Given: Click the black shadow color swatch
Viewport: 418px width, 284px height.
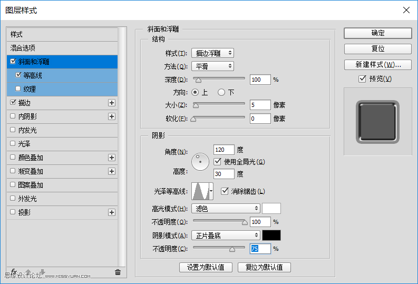Looking at the screenshot, I should pos(271,235).
